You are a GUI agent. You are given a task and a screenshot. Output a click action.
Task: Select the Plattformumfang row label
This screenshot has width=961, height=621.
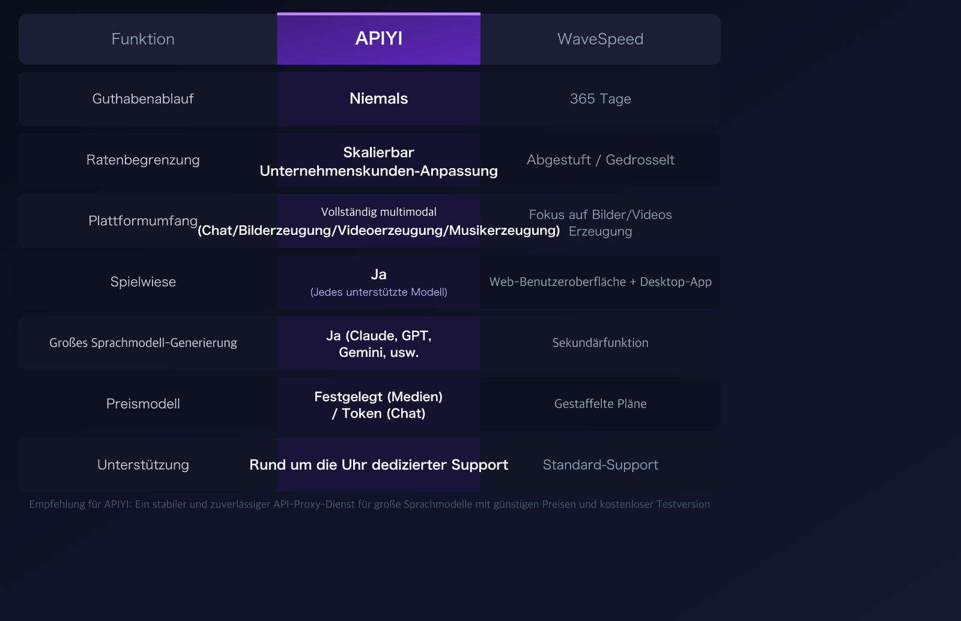pyautogui.click(x=143, y=220)
